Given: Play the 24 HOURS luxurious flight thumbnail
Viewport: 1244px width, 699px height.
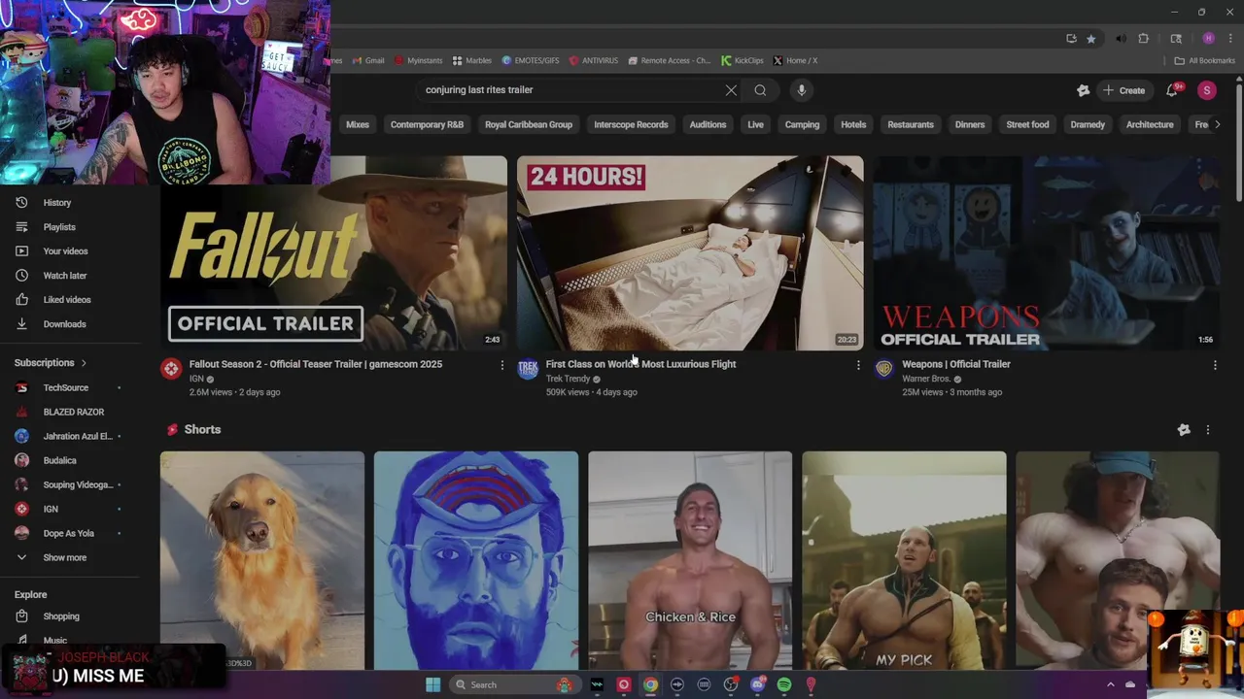Looking at the screenshot, I should [x=690, y=252].
